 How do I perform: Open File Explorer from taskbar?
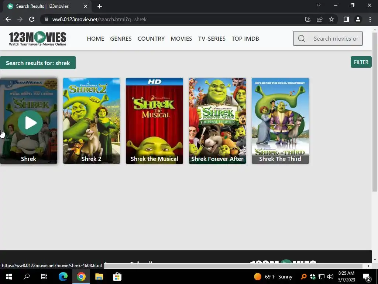pyautogui.click(x=99, y=277)
